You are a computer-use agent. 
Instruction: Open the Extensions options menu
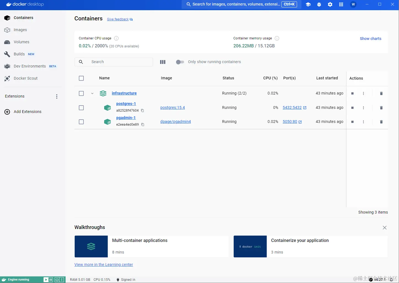[x=57, y=96]
